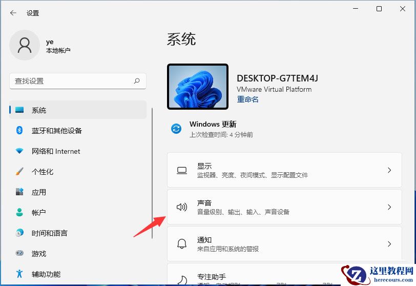Screen dimensions: 416x286
Task: Click the sidebar vertical scrollbar
Action: pyautogui.click(x=152, y=173)
